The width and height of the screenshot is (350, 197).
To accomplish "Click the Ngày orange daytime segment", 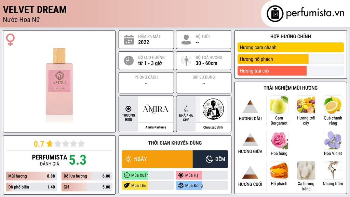I will click(157, 159).
